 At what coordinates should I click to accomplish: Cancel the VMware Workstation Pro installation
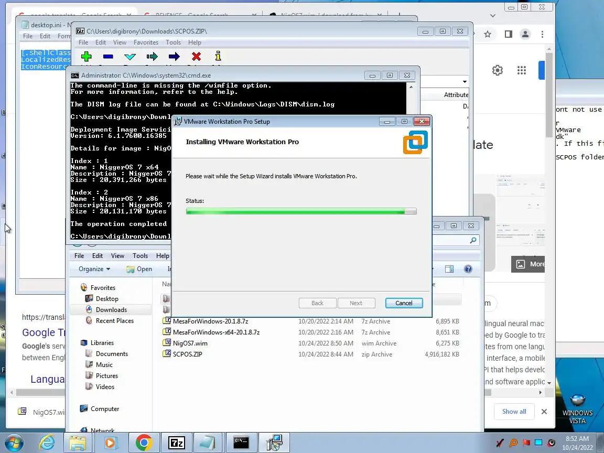click(x=404, y=303)
